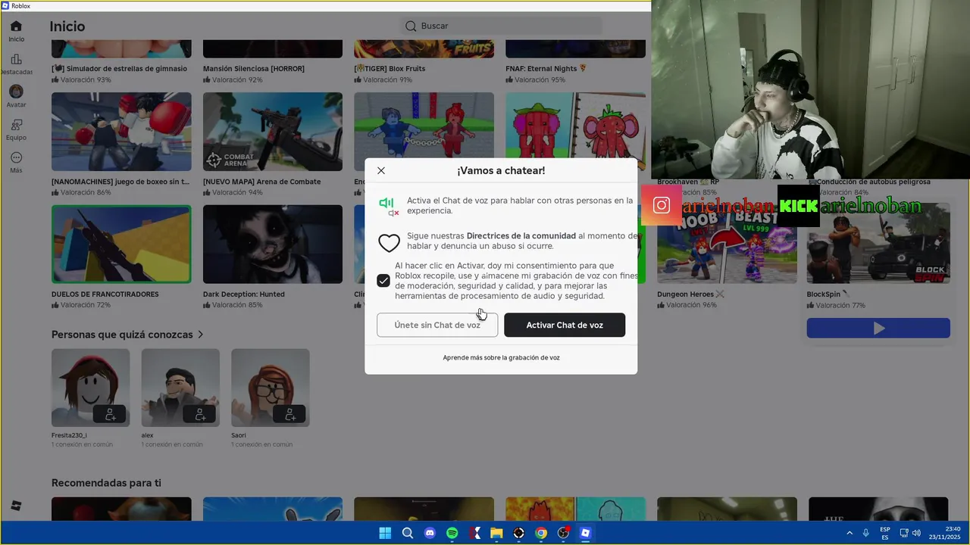Image resolution: width=970 pixels, height=545 pixels.
Task: Click the microphone tray icon
Action: coord(866,533)
